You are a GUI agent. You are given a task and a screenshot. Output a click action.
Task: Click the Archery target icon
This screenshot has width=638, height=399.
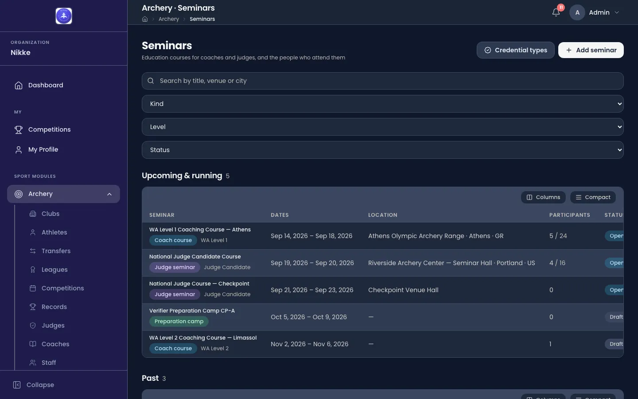coord(19,194)
